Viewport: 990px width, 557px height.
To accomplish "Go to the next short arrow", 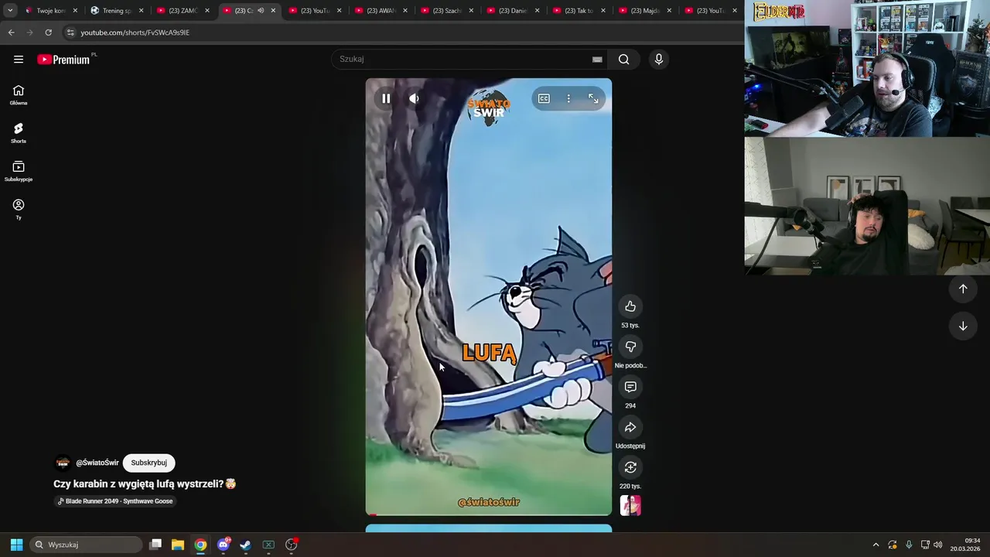I will click(963, 326).
